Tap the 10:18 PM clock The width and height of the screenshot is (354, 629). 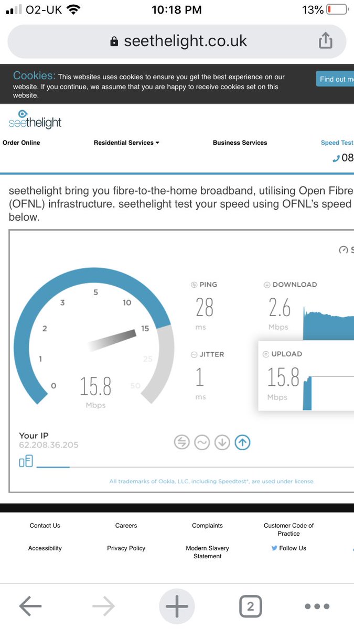point(176,9)
